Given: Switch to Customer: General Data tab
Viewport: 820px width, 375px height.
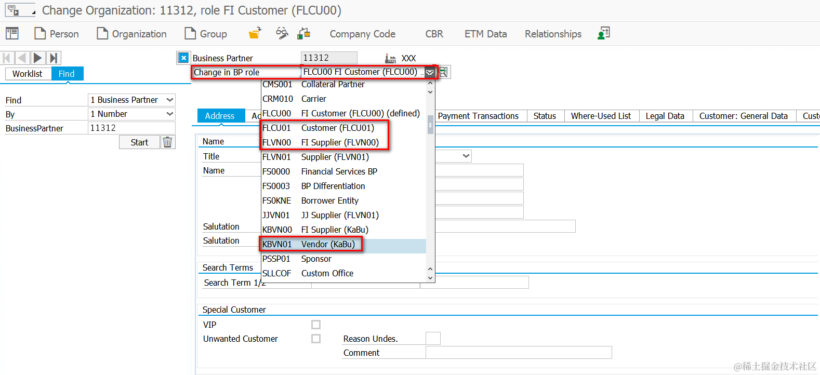Looking at the screenshot, I should pyautogui.click(x=744, y=116).
